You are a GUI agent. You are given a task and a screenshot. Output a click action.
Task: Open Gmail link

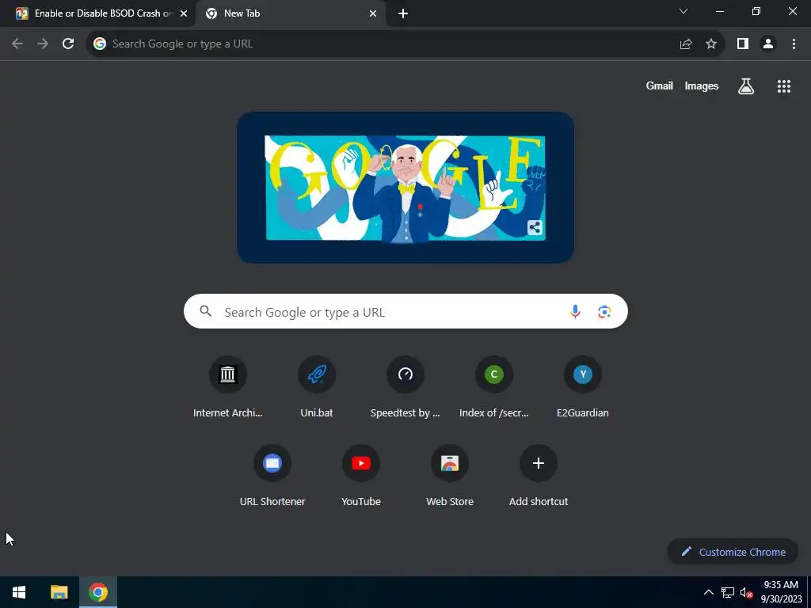click(660, 85)
